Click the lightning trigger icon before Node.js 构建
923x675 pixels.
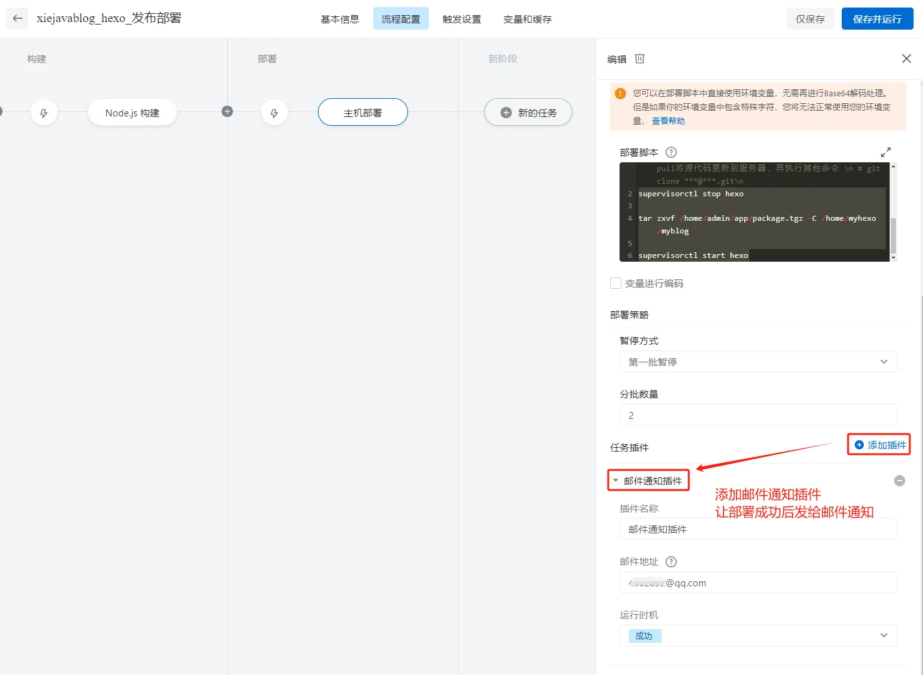(x=44, y=112)
